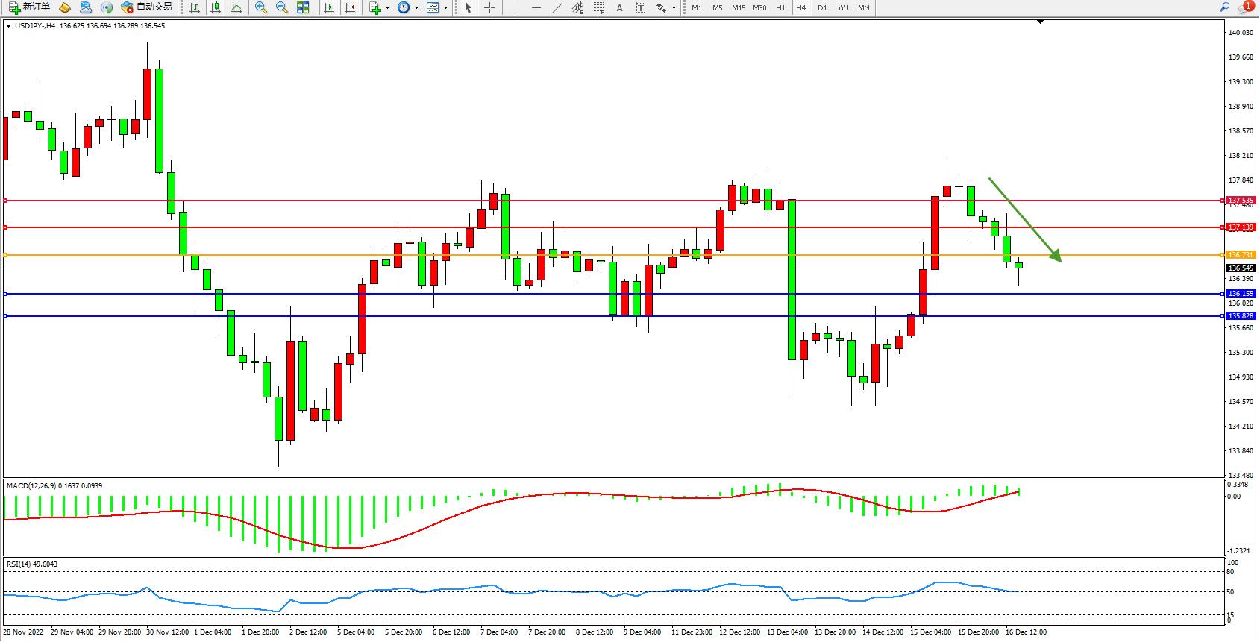Zoom out of the chart
Image resolution: width=1260 pixels, height=642 pixels.
(x=282, y=7)
